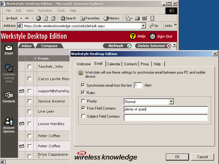
Task: Open the Compose tab in webmail
Action: [49, 46]
